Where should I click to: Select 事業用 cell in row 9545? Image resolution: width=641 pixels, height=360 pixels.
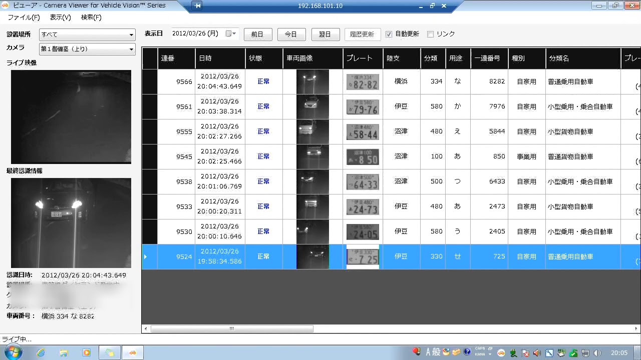pyautogui.click(x=527, y=156)
